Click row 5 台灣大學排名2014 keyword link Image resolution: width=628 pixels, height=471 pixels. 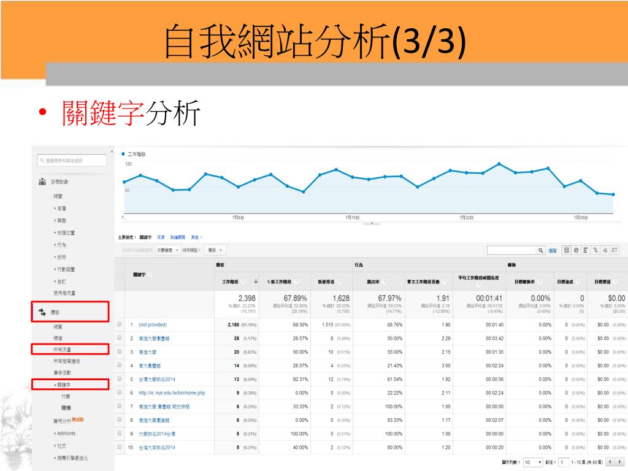click(156, 379)
